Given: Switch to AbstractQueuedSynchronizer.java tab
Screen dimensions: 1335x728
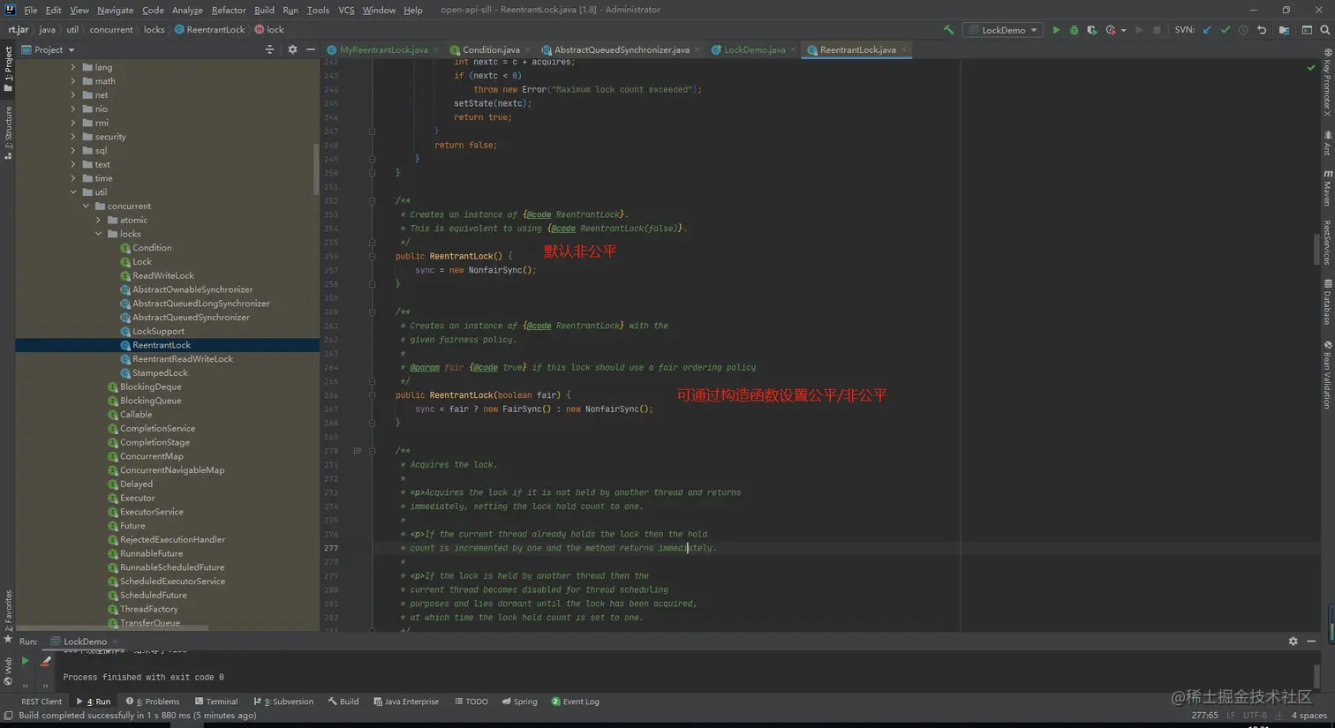Looking at the screenshot, I should (x=621, y=50).
